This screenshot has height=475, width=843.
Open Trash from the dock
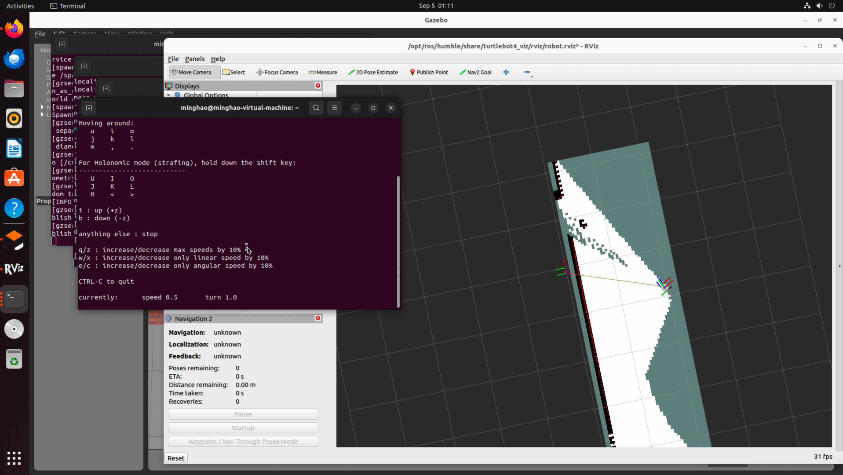(x=14, y=359)
